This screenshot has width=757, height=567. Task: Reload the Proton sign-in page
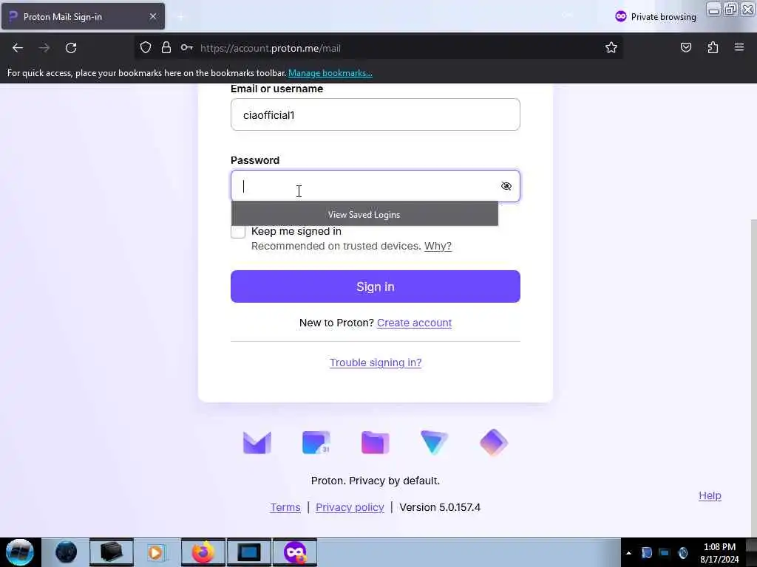point(71,48)
